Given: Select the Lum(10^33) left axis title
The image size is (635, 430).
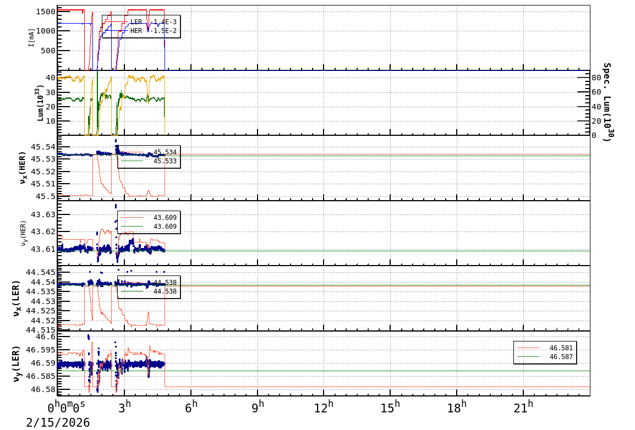Looking at the screenshot, I should coord(40,103).
